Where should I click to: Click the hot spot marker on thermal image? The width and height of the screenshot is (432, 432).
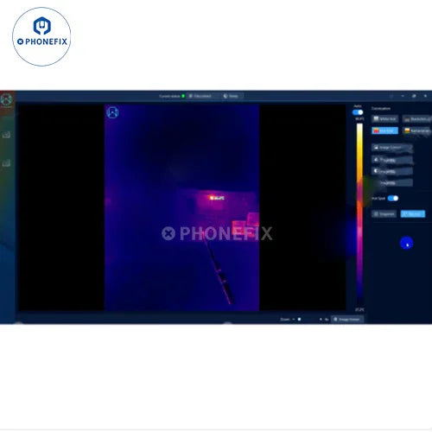212,198
